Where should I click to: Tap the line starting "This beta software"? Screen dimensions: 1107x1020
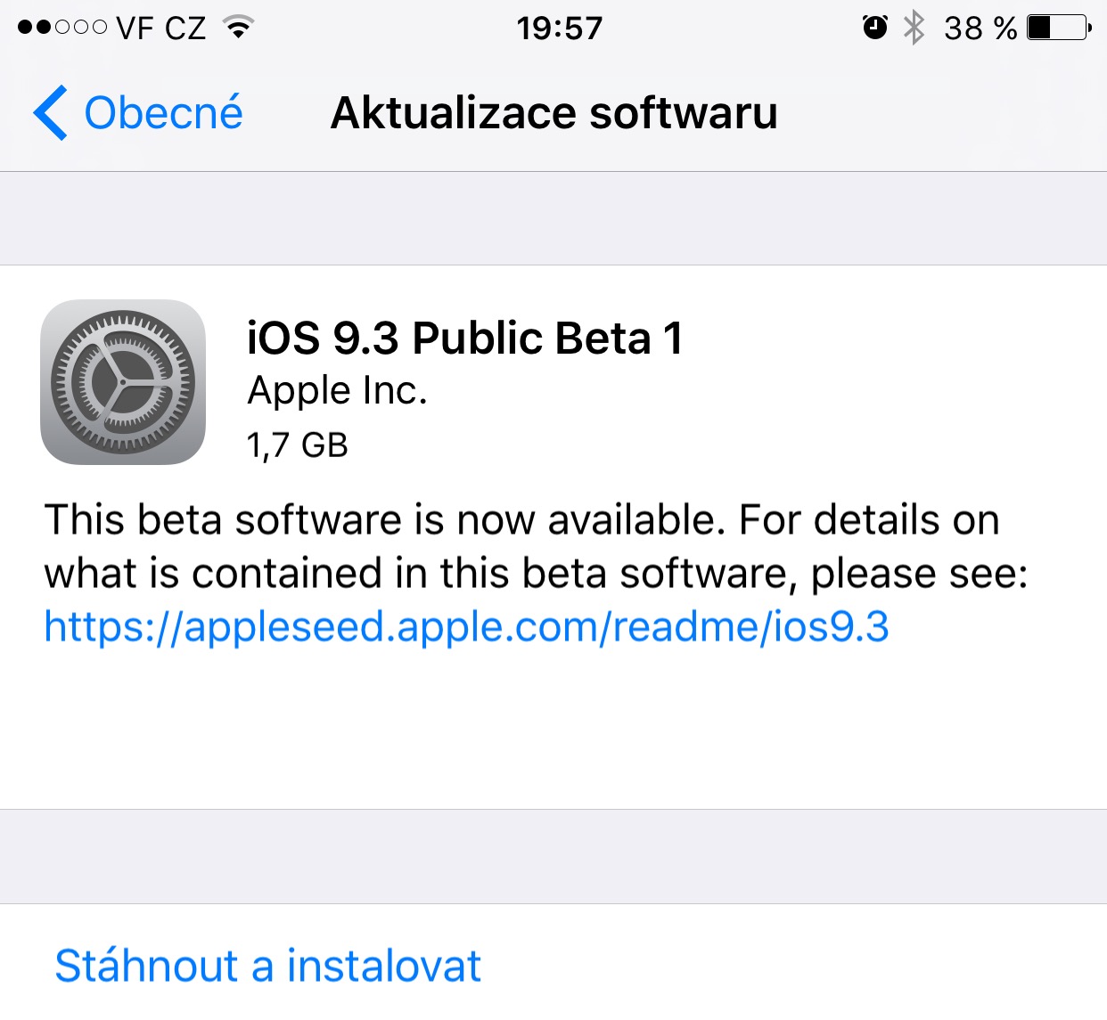pos(521,519)
